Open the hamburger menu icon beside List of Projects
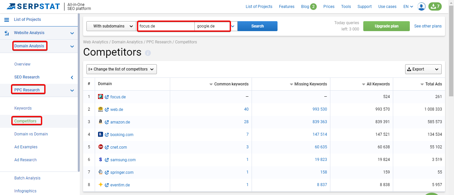 pyautogui.click(x=7, y=20)
